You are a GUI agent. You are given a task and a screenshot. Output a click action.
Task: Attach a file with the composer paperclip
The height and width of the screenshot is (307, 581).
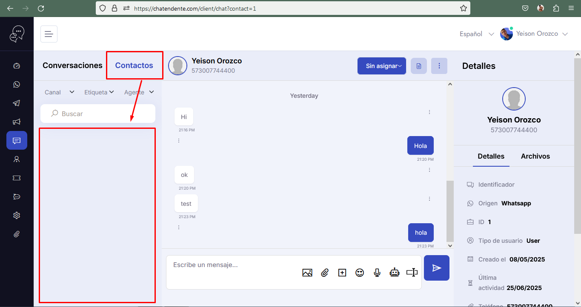tap(325, 273)
